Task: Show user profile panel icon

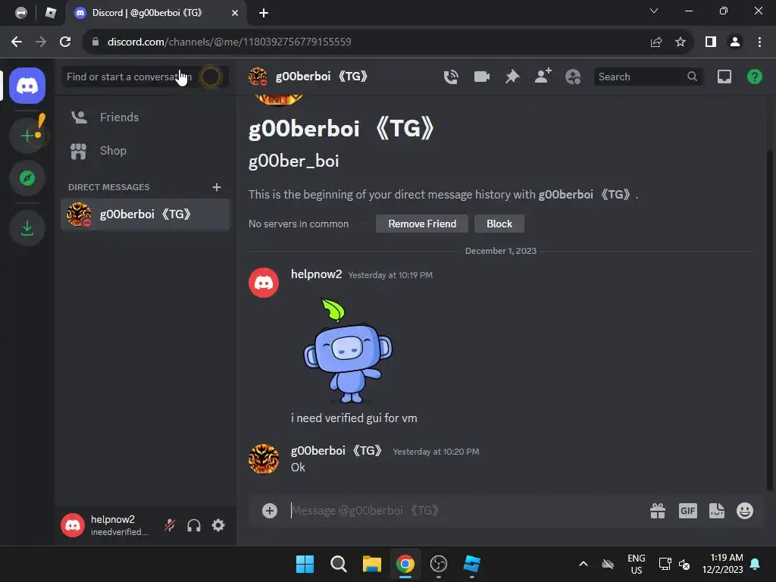Action: point(573,77)
